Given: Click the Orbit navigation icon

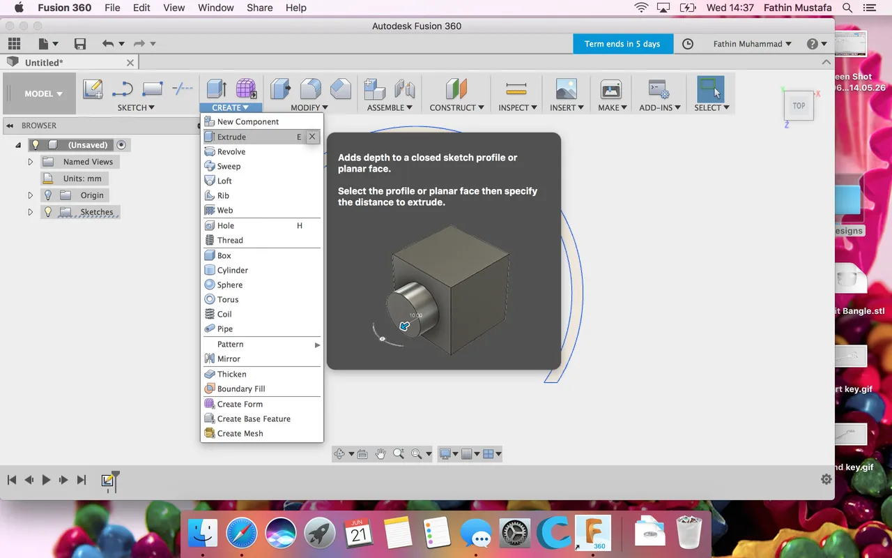Looking at the screenshot, I should point(339,454).
